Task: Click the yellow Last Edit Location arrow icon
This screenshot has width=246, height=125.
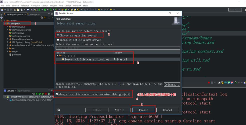Action: coord(111,9)
